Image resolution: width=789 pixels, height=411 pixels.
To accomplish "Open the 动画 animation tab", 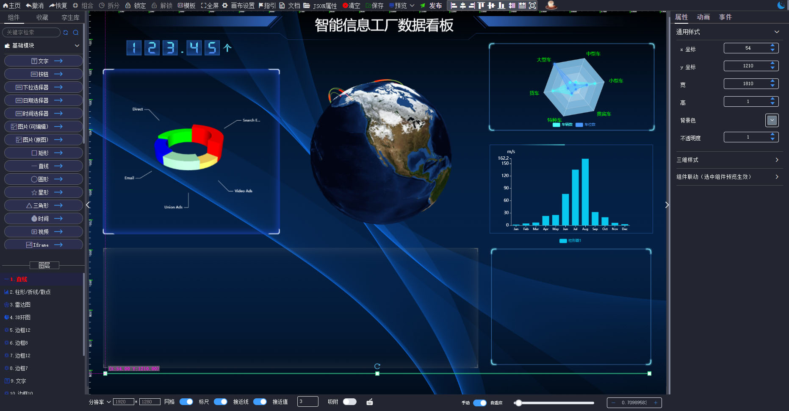I will [703, 17].
